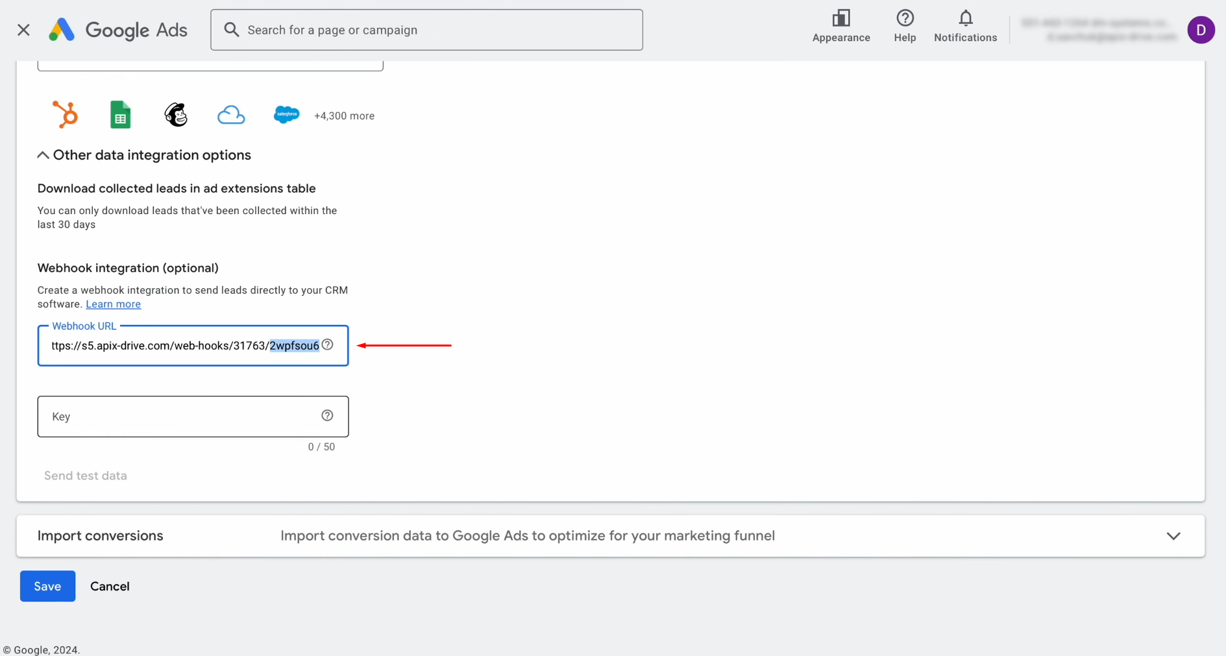The width and height of the screenshot is (1226, 656).
Task: Select the Google Sheets integration icon
Action: (x=120, y=114)
